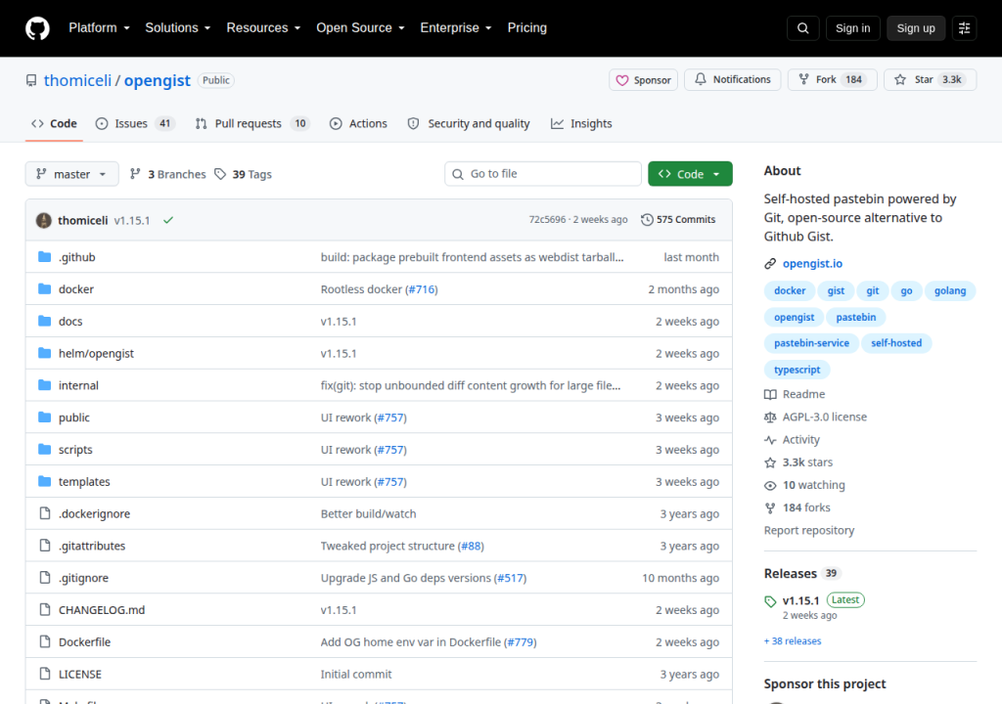Click the .gitignore file icon
The image size is (1002, 704).
tap(45, 578)
